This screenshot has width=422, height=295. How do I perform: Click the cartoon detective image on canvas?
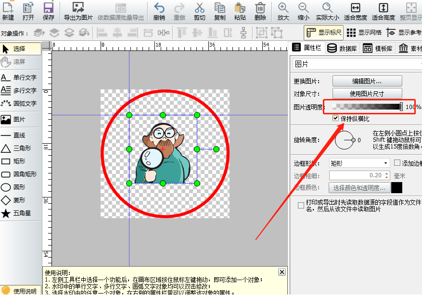163,153
